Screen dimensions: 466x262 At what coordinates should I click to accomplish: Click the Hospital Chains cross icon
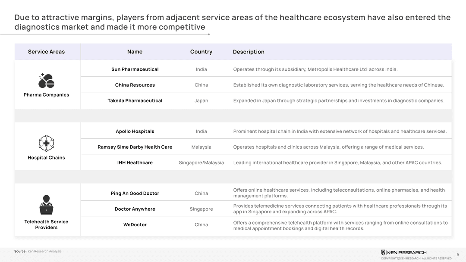click(46, 143)
